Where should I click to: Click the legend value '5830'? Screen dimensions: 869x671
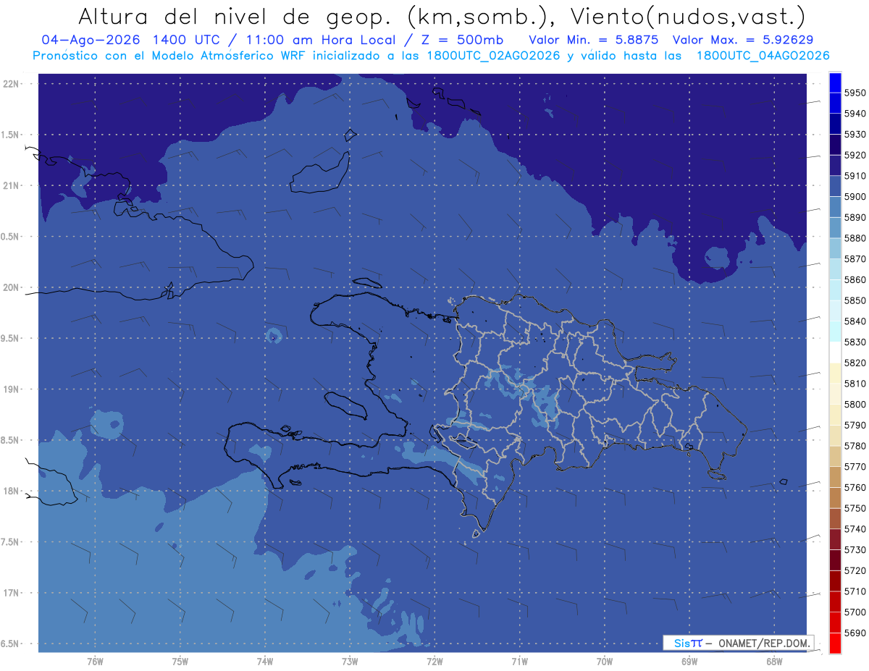pyautogui.click(x=855, y=342)
